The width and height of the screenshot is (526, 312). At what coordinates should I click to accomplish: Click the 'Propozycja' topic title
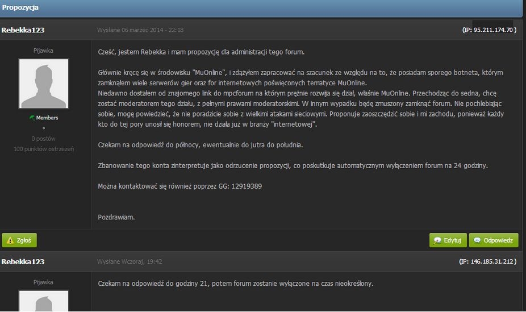click(x=20, y=7)
